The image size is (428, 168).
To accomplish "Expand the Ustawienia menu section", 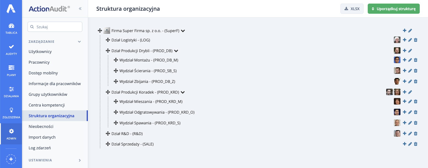I will click(80, 160).
